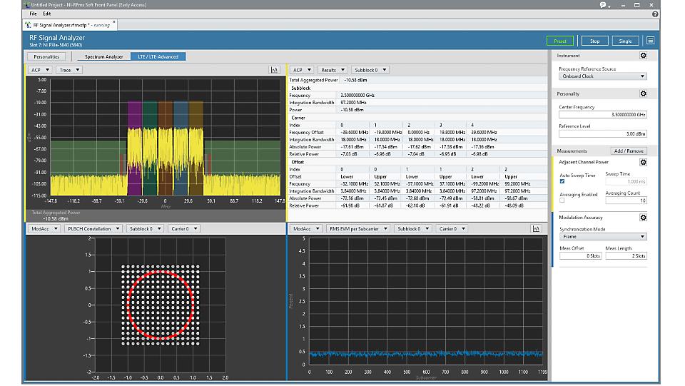Click offset relative power -61.98 dB cell
685x386 pixels.
click(x=350, y=205)
